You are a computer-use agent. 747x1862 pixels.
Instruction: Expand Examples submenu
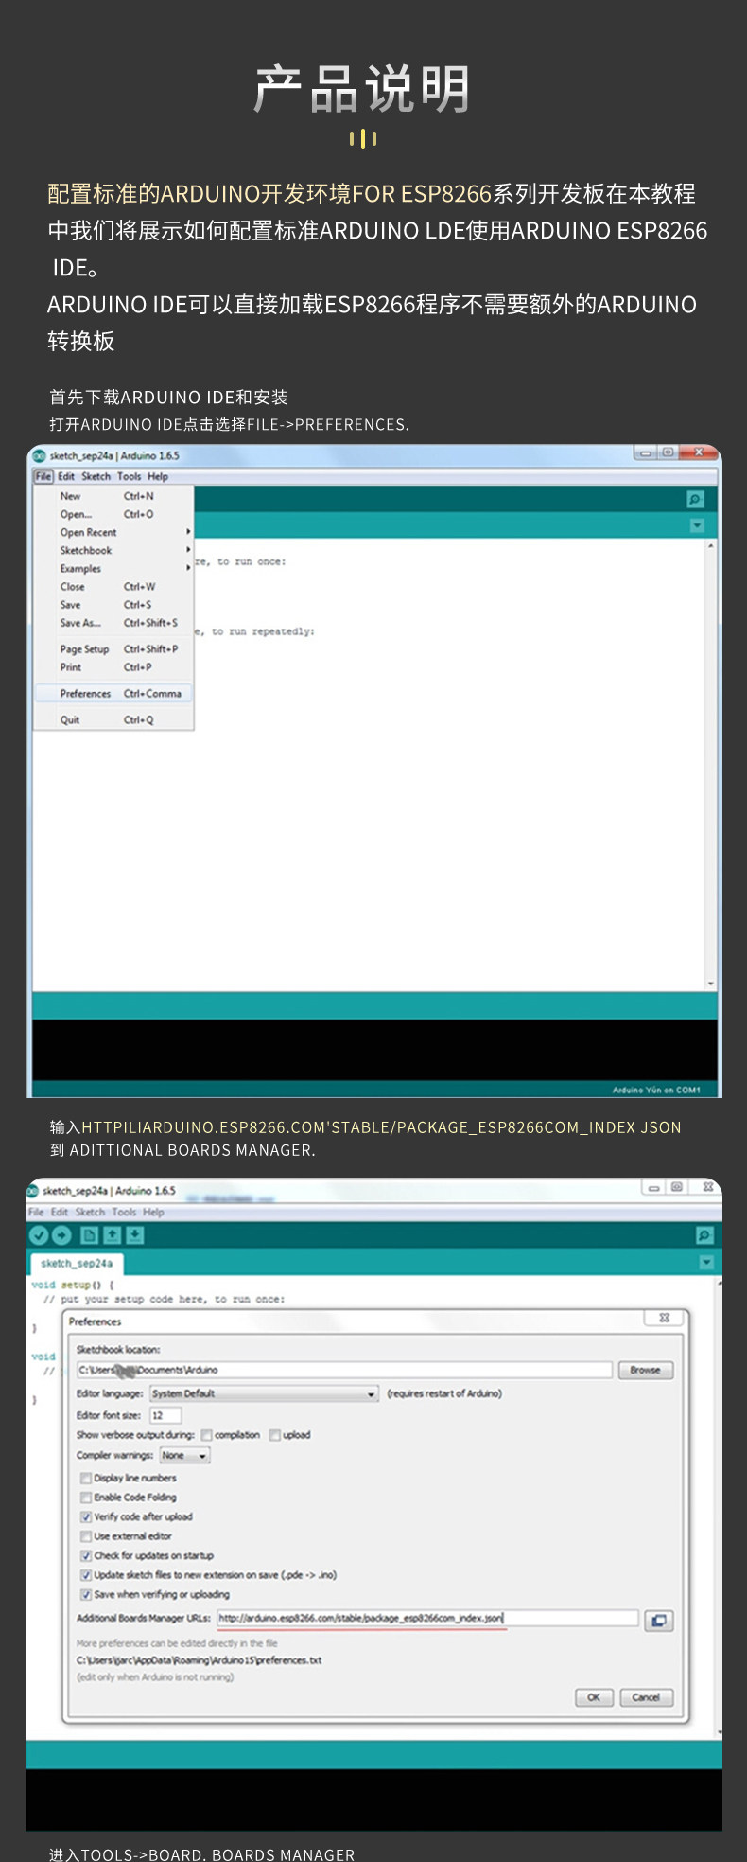pyautogui.click(x=113, y=568)
